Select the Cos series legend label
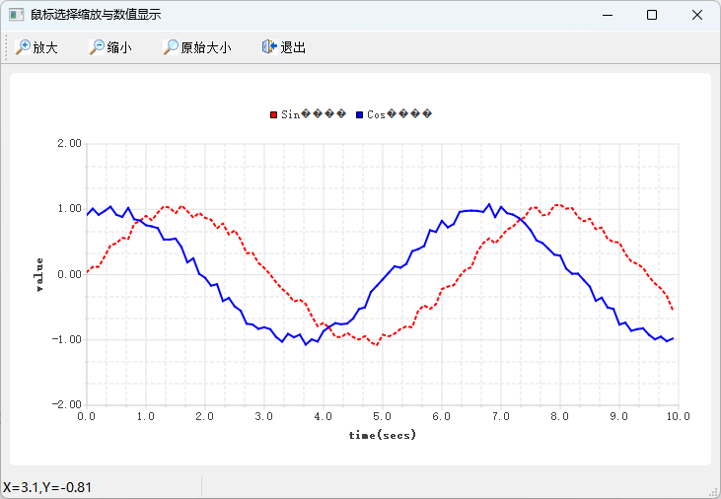This screenshot has height=499, width=721. pos(399,114)
